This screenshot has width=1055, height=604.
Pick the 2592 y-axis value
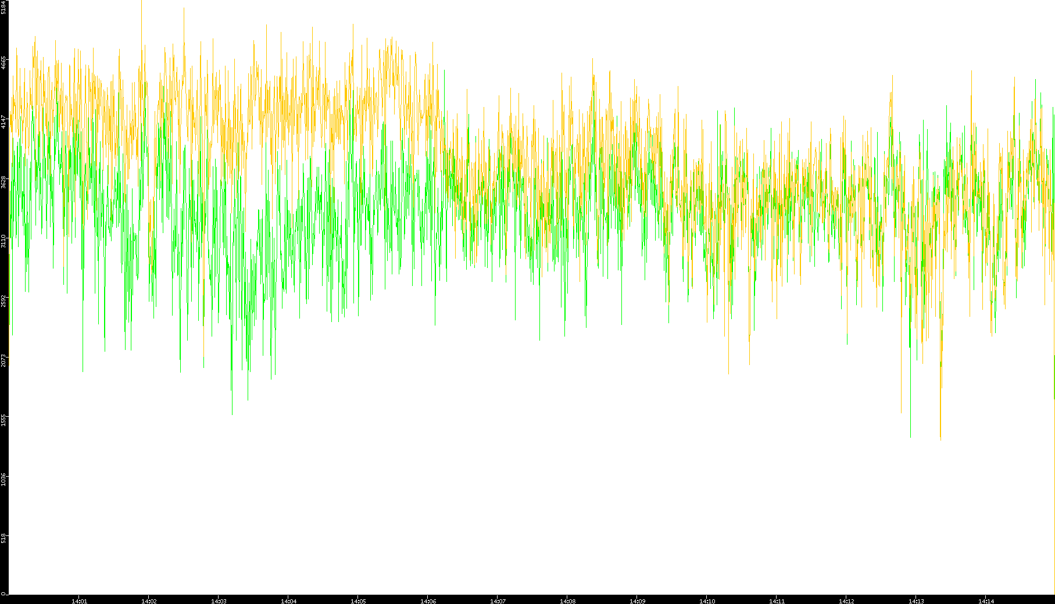pyautogui.click(x=3, y=301)
